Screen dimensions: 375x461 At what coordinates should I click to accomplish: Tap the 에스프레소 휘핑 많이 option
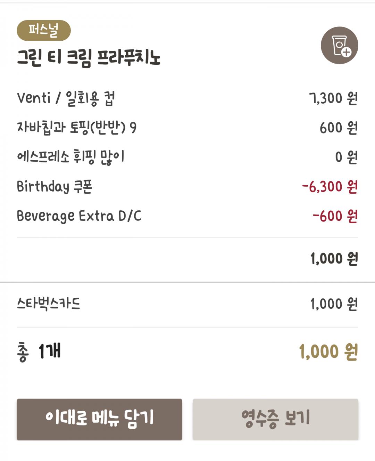tap(70, 157)
